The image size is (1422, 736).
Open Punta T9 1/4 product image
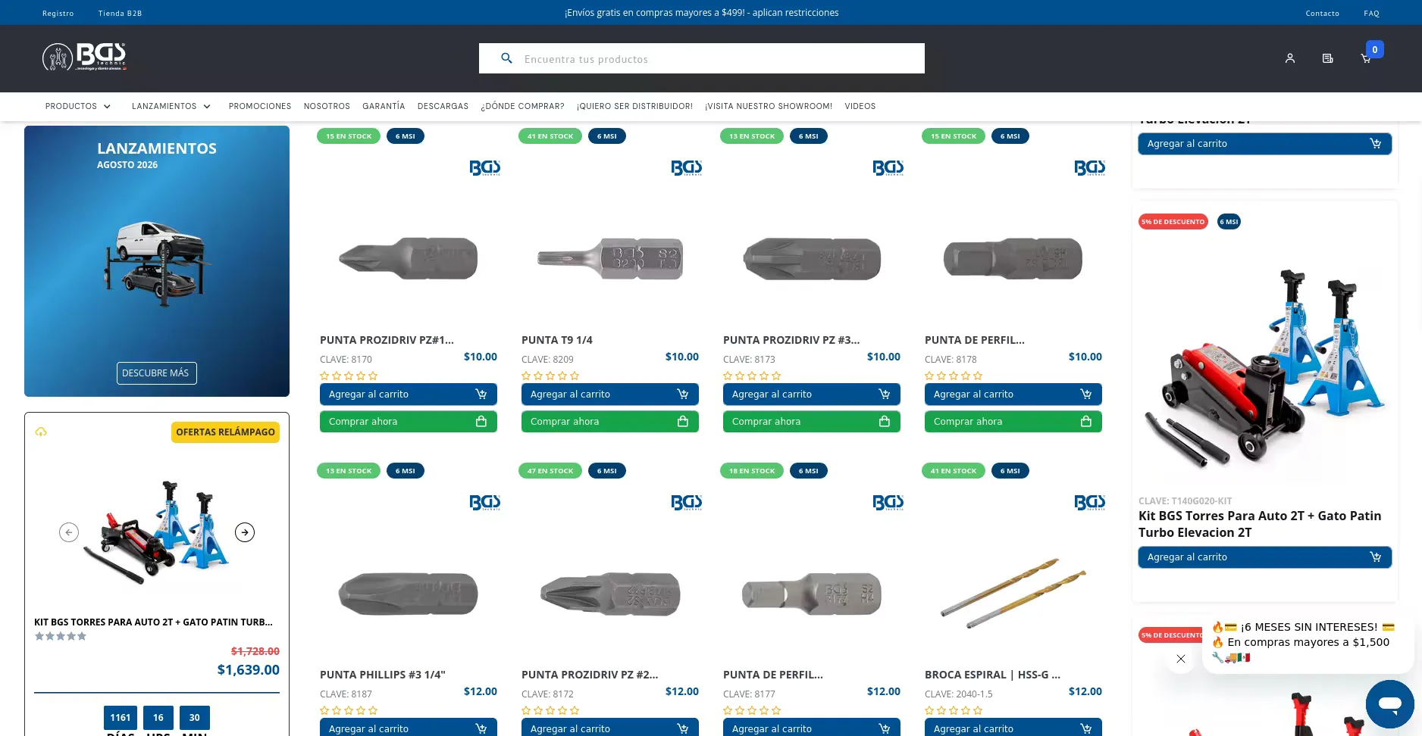click(x=610, y=259)
